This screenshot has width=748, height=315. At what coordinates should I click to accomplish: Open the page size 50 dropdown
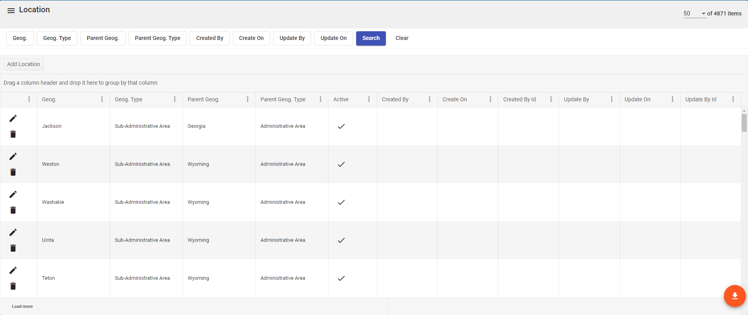[x=694, y=13]
